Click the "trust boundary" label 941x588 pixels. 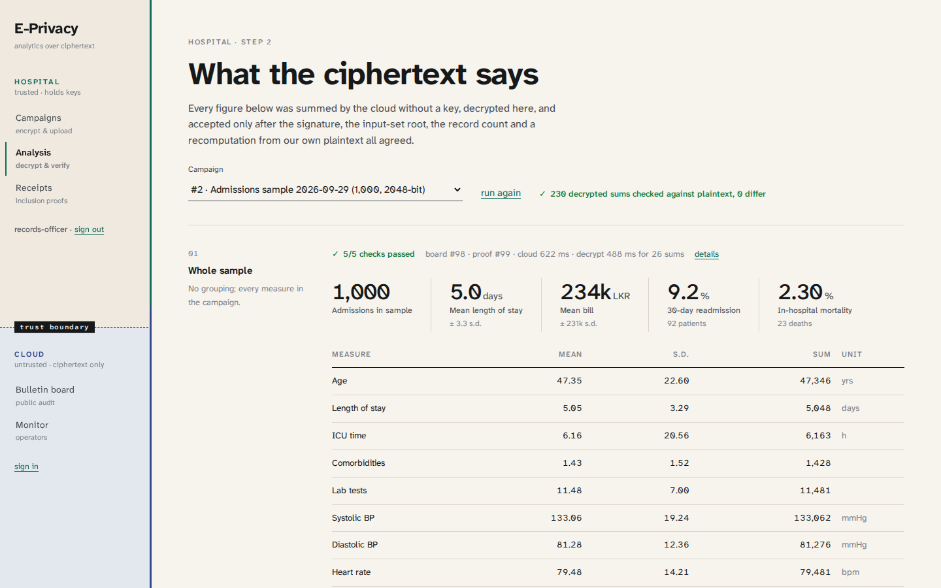click(x=54, y=327)
